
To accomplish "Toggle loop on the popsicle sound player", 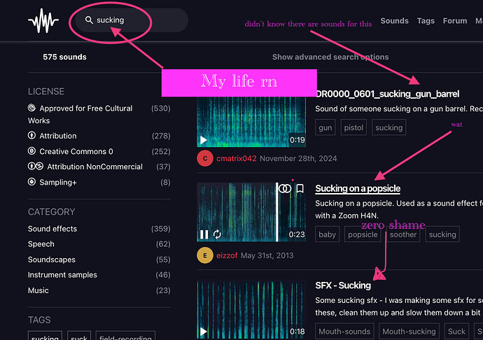I will click(x=217, y=234).
